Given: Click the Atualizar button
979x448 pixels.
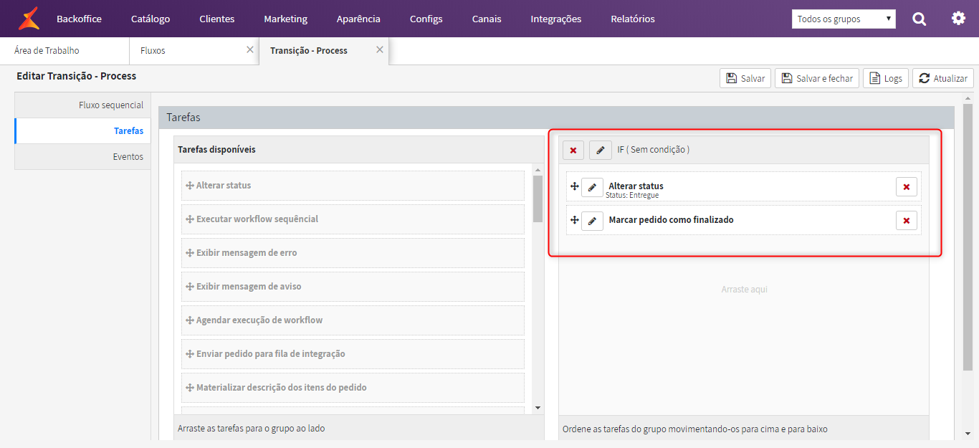Looking at the screenshot, I should pos(943,78).
